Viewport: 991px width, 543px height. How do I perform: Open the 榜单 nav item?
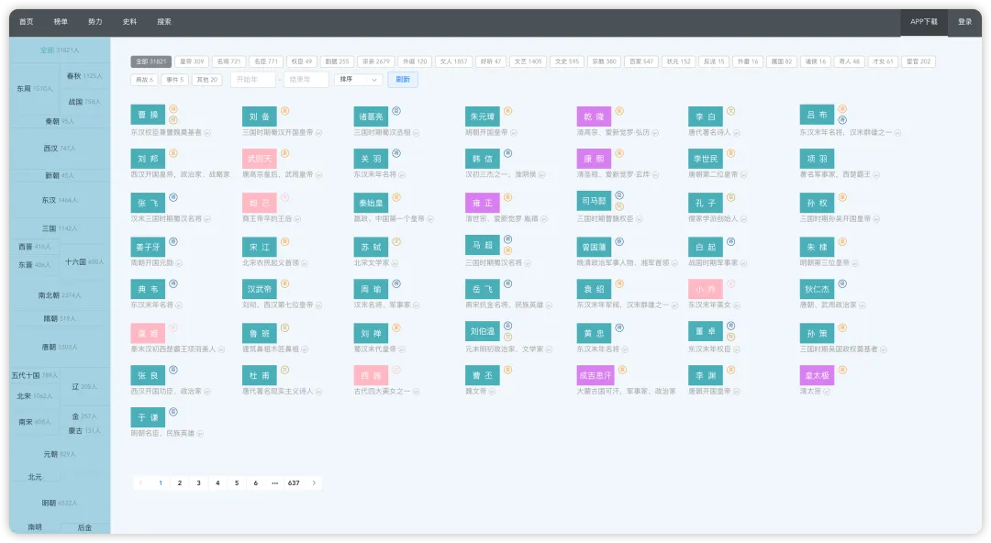coord(61,21)
